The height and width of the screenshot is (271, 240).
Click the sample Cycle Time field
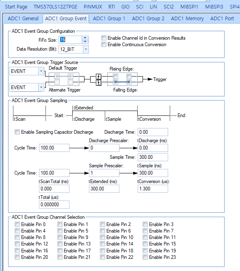coord(54,173)
